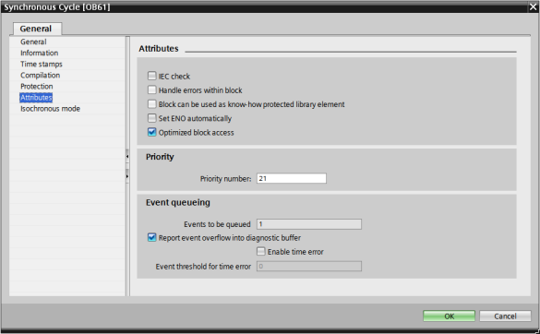Viewport: 540px width, 334px height.
Task: Check the IEC check checkbox
Action: (x=152, y=76)
